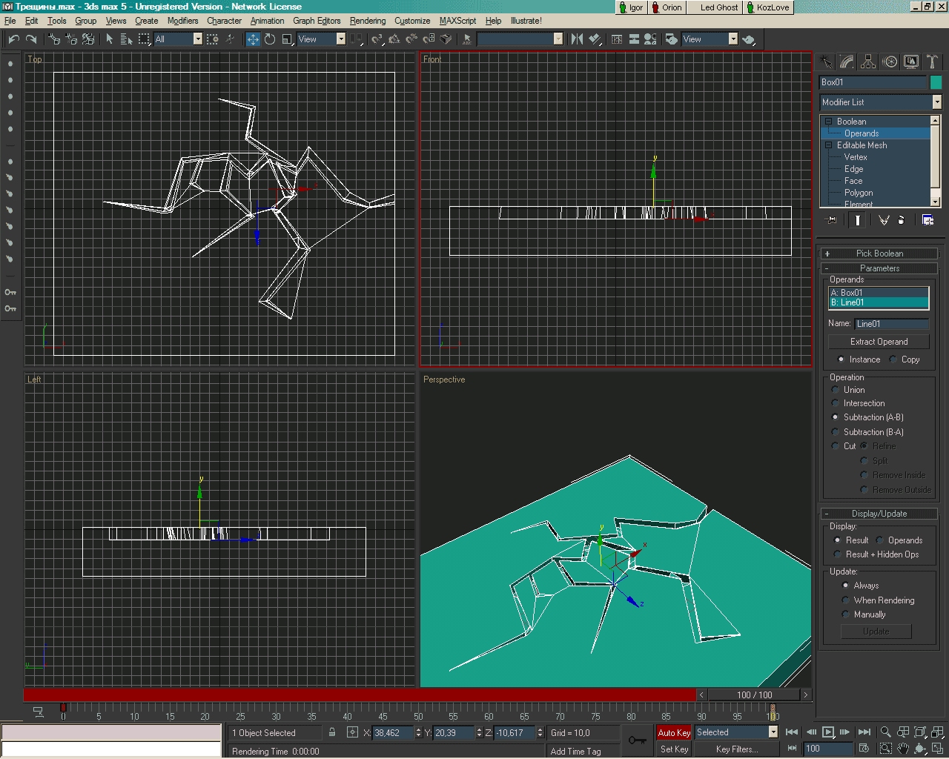This screenshot has height=759, width=949.
Task: Click the 100 / 100 time slider
Action: [x=755, y=695]
